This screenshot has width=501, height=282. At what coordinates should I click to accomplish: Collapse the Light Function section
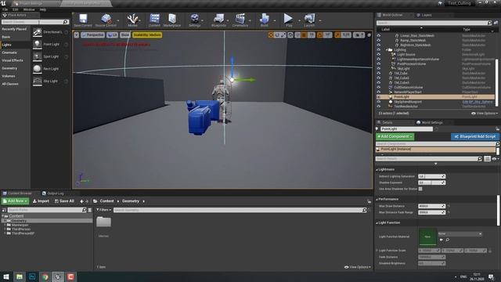tap(377, 222)
